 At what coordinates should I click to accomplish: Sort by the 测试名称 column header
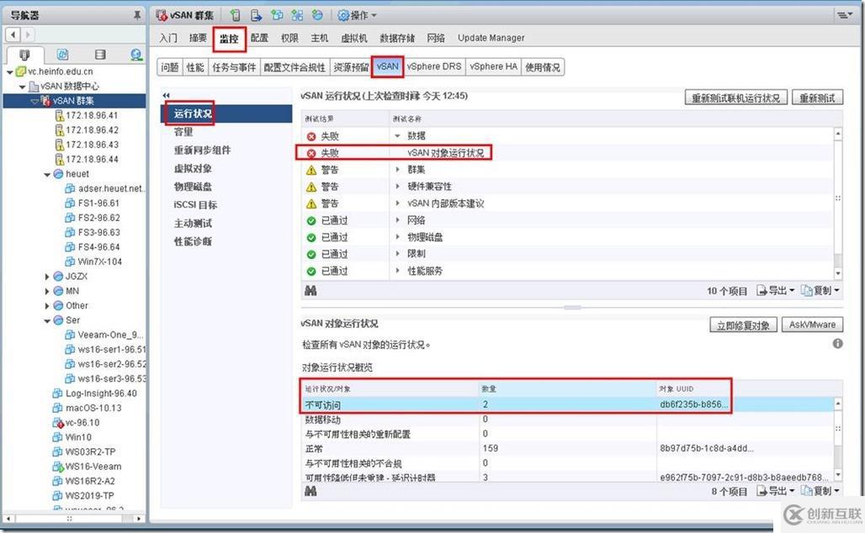click(x=616, y=119)
